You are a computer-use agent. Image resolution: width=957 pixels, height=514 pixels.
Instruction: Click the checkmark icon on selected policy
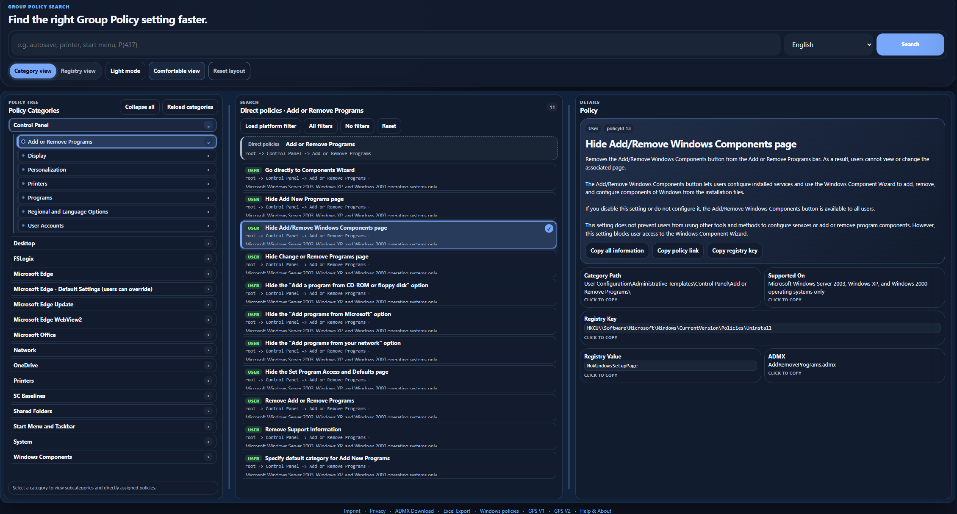549,228
